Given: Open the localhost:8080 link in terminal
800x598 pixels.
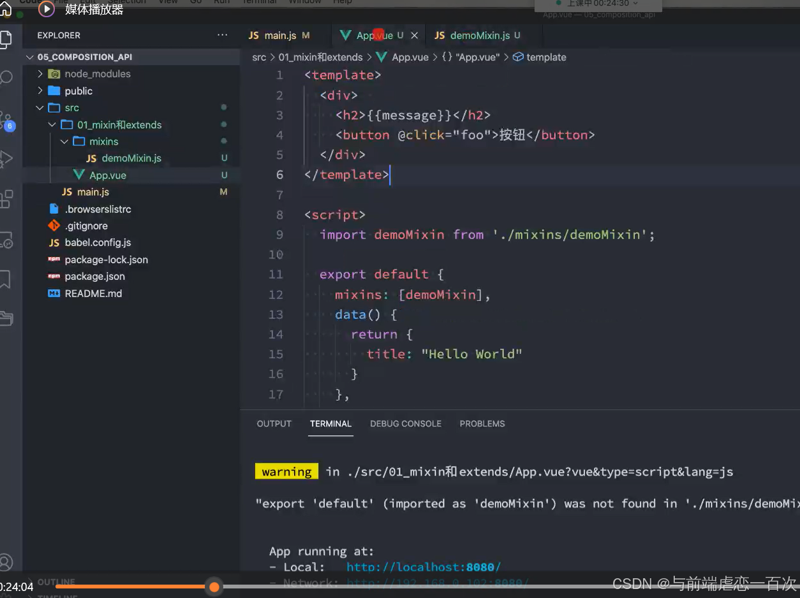Looking at the screenshot, I should click(x=424, y=567).
